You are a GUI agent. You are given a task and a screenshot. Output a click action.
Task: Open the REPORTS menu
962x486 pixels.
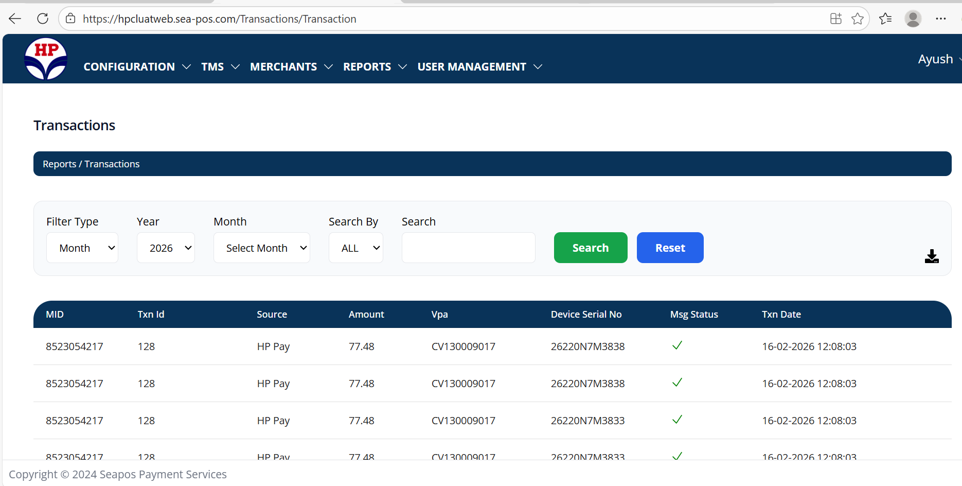coord(375,67)
